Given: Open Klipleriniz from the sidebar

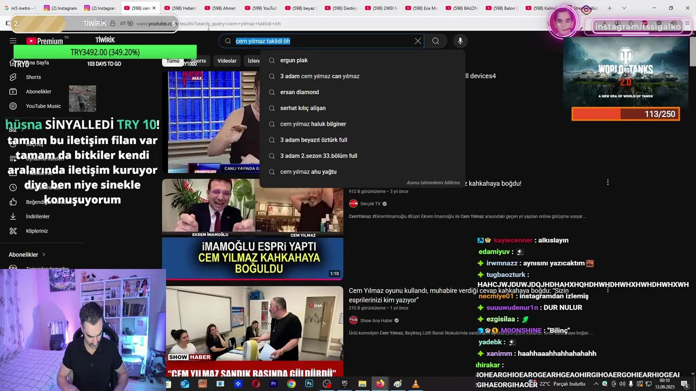Looking at the screenshot, I should (37, 231).
